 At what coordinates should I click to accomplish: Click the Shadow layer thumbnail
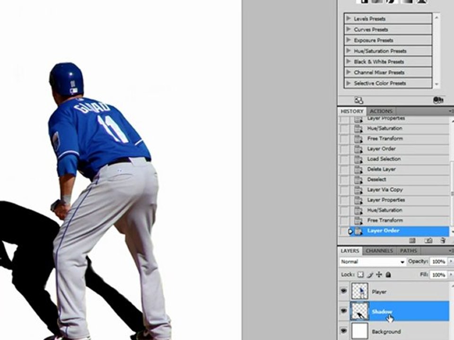(359, 311)
